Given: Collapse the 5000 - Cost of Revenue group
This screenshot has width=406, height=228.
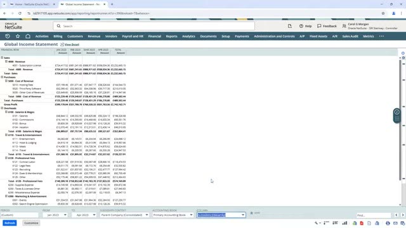Looking at the screenshot, I should point(6,81).
